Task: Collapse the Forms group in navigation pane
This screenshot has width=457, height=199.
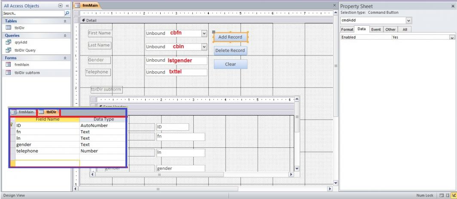Action: (x=65, y=58)
